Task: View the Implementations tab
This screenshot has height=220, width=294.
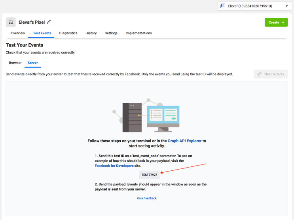Action: (x=138, y=33)
